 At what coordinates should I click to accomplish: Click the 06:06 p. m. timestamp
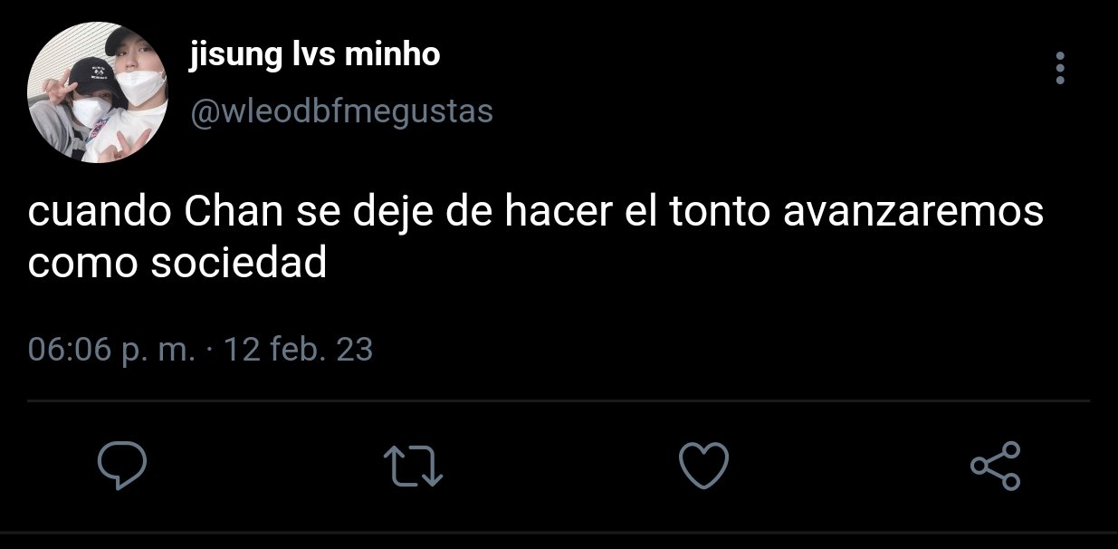coord(111,350)
